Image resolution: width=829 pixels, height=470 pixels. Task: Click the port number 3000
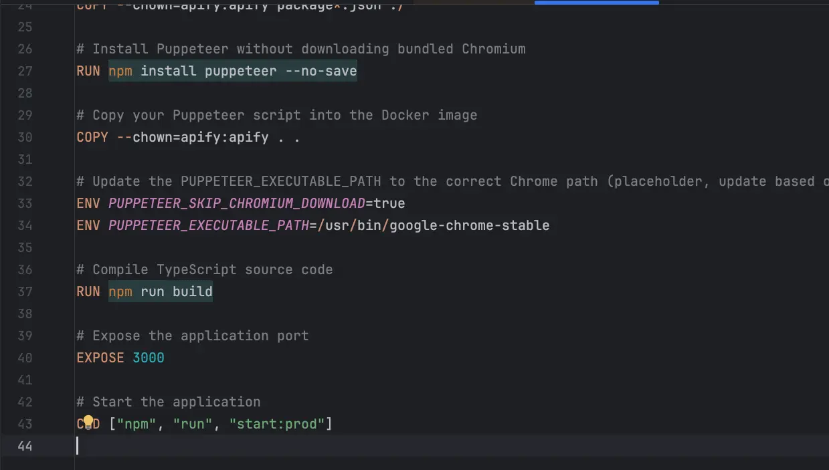(149, 358)
